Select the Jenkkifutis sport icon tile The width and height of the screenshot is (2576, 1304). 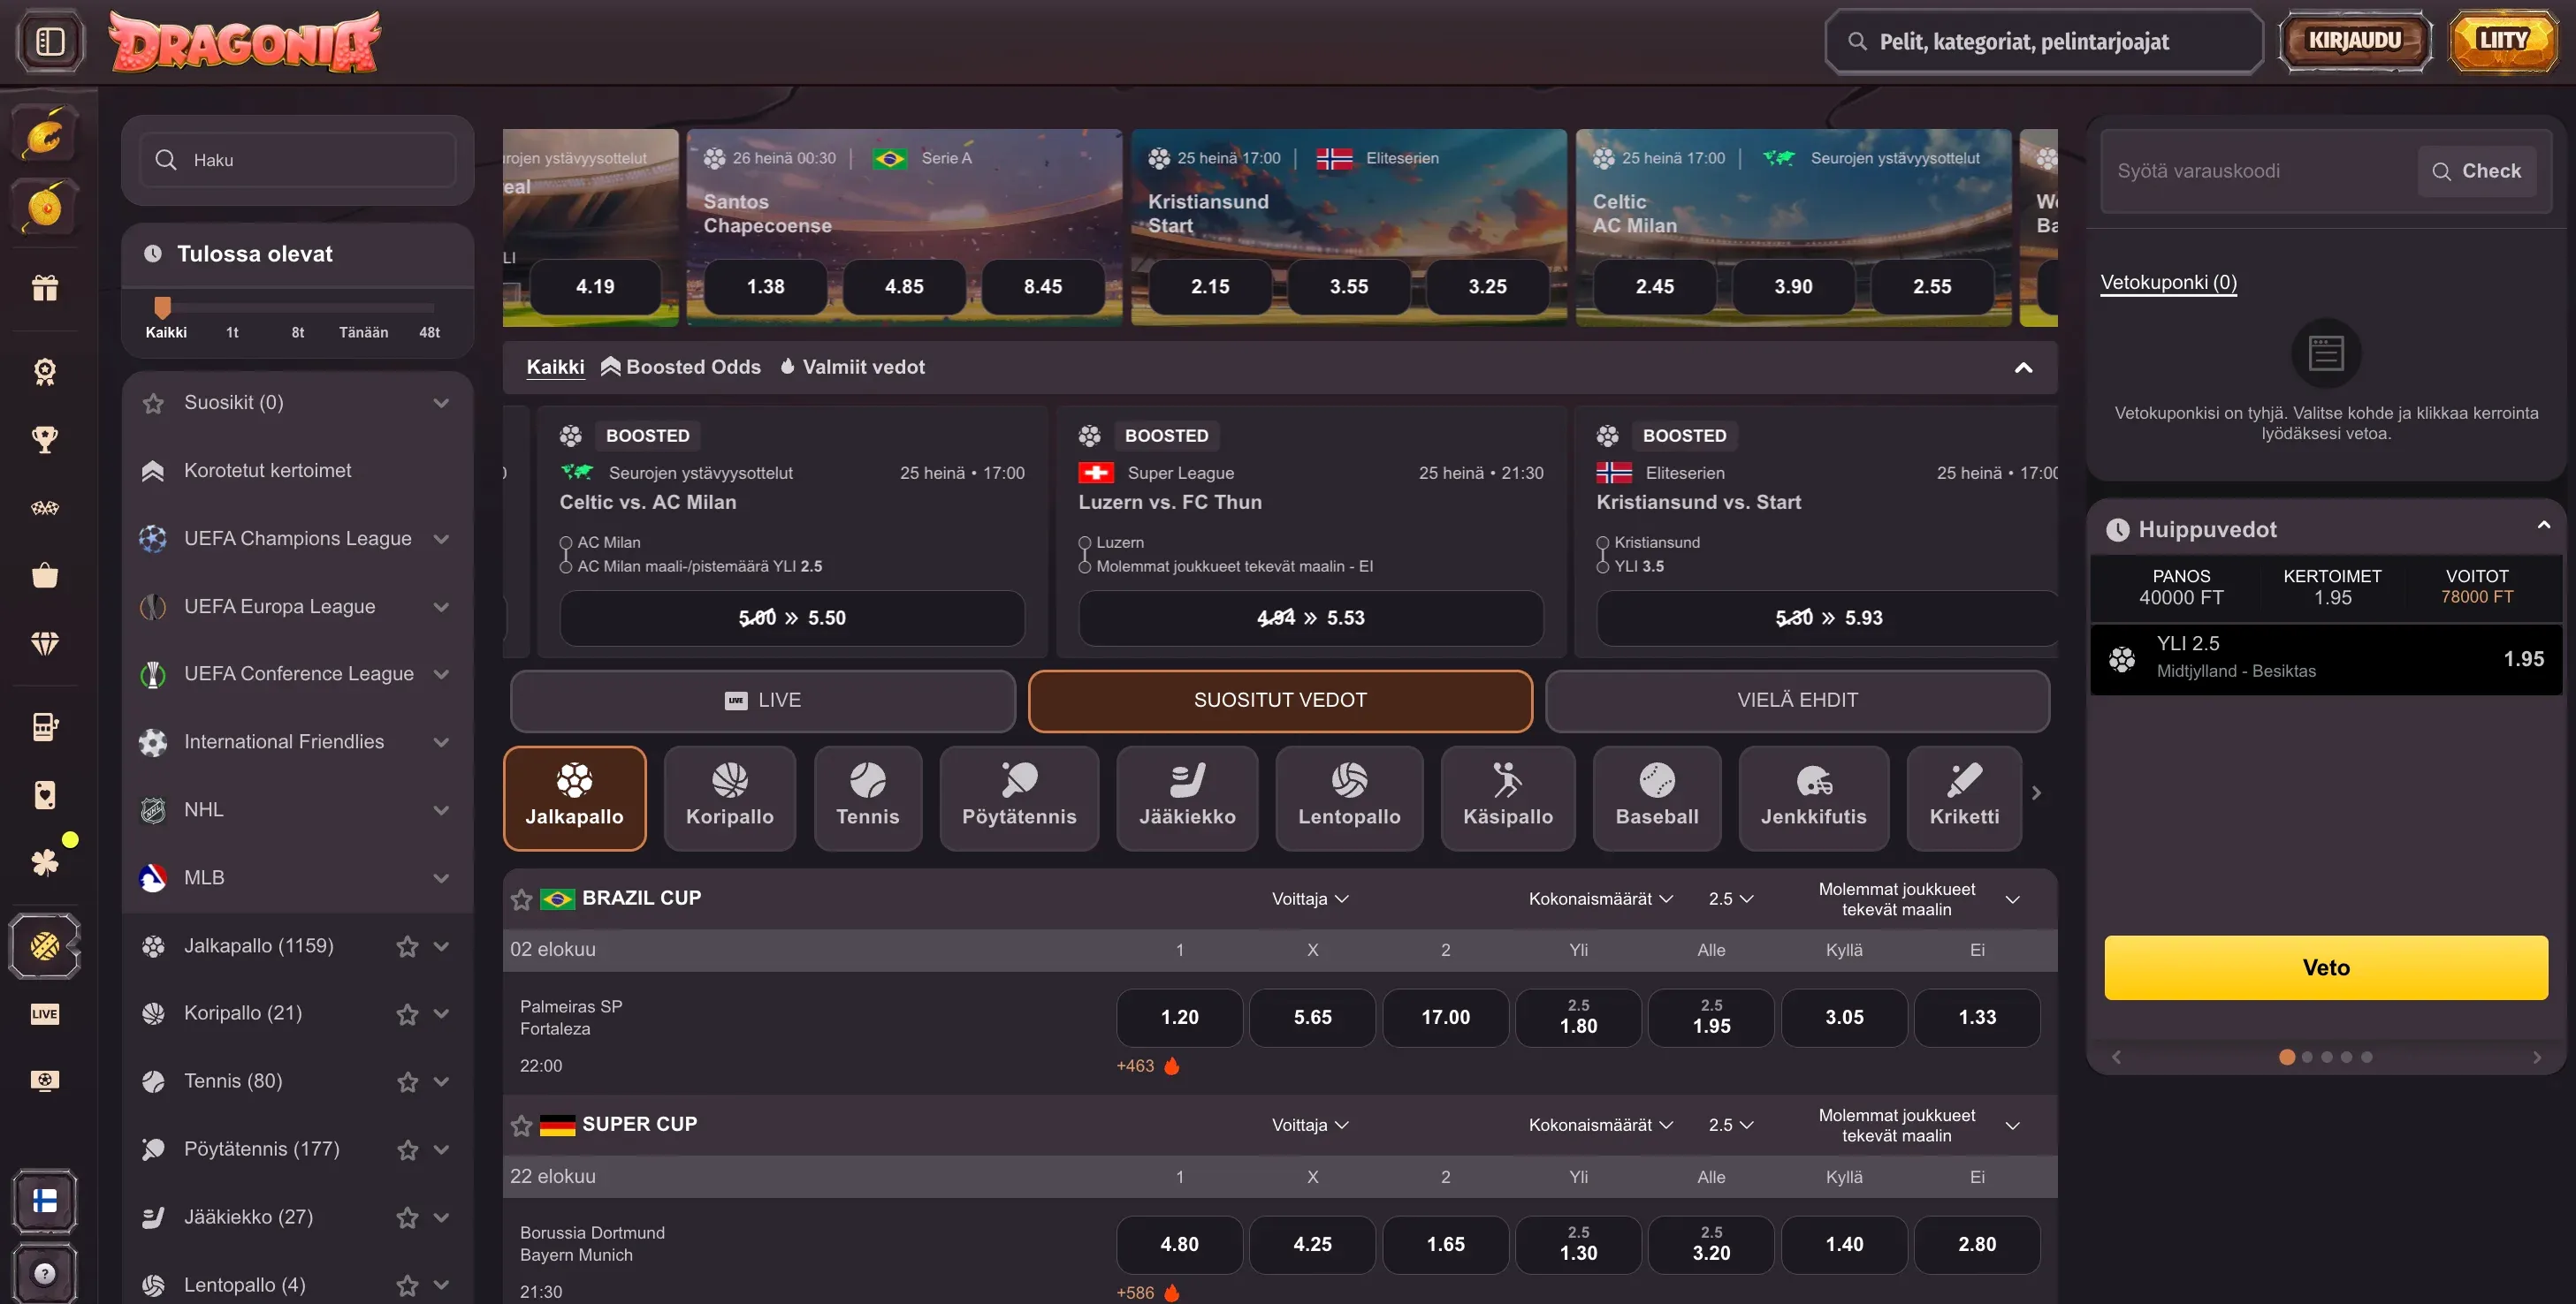pos(1814,798)
